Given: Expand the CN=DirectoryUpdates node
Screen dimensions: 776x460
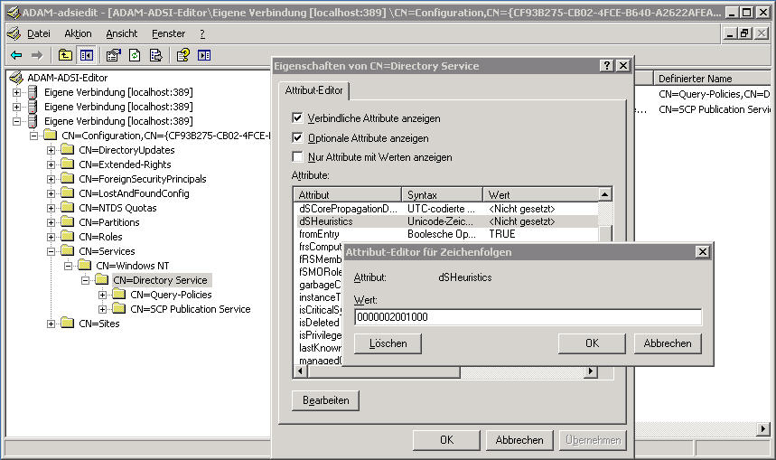Looking at the screenshot, I should [51, 149].
